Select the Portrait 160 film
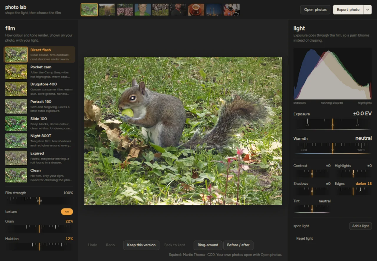The image size is (377, 261). 39,106
